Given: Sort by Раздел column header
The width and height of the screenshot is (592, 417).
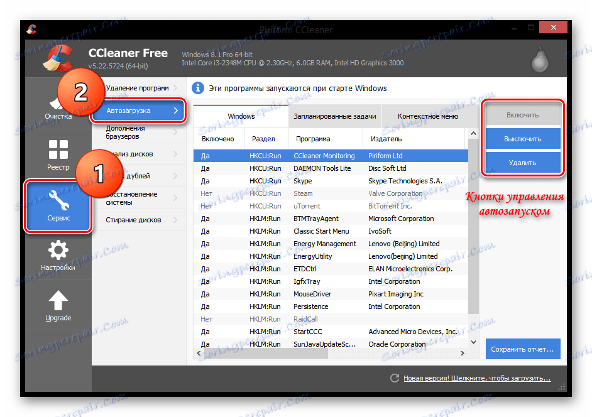Looking at the screenshot, I should click(x=266, y=139).
